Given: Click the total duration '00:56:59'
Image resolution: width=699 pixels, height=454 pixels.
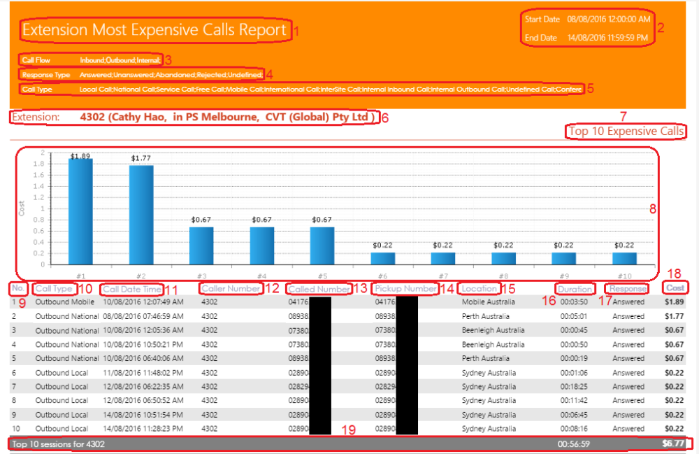Looking at the screenshot, I should (573, 444).
